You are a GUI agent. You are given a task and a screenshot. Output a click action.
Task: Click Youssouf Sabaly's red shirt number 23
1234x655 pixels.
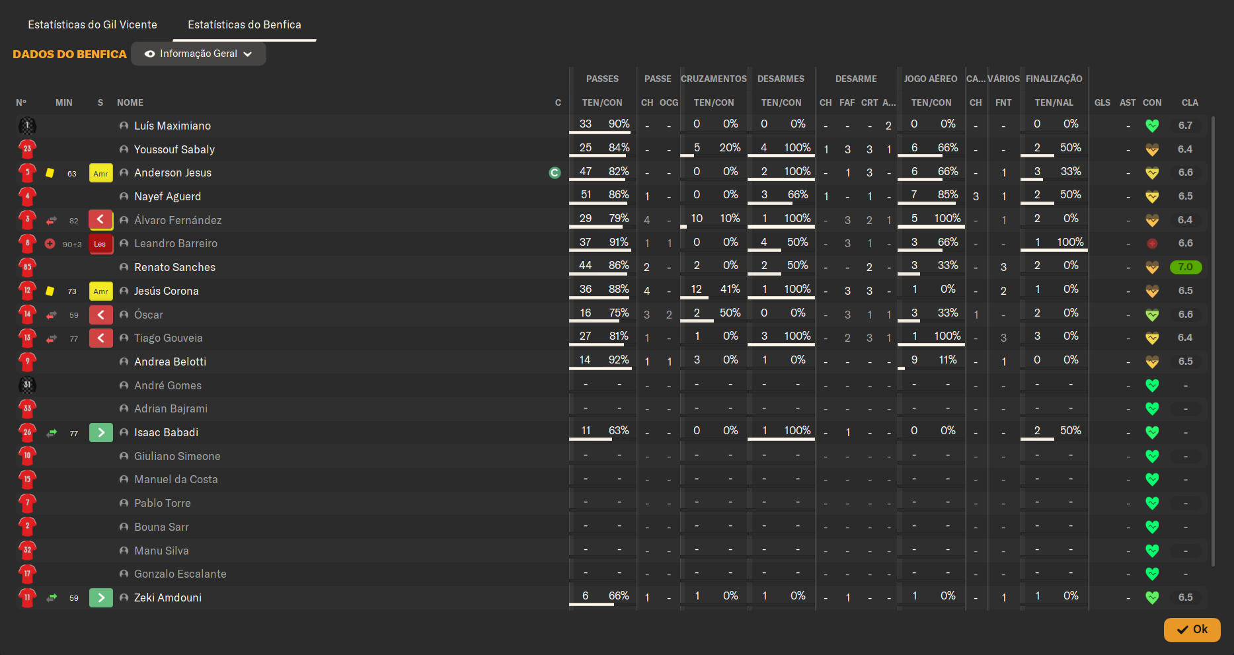click(27, 149)
